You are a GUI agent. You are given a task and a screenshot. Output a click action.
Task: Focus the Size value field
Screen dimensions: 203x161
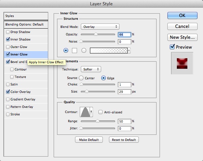pyautogui.click(x=125, y=92)
